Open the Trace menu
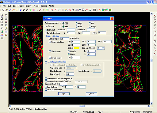The height and width of the screenshot is (113, 157). click(x=36, y=6)
